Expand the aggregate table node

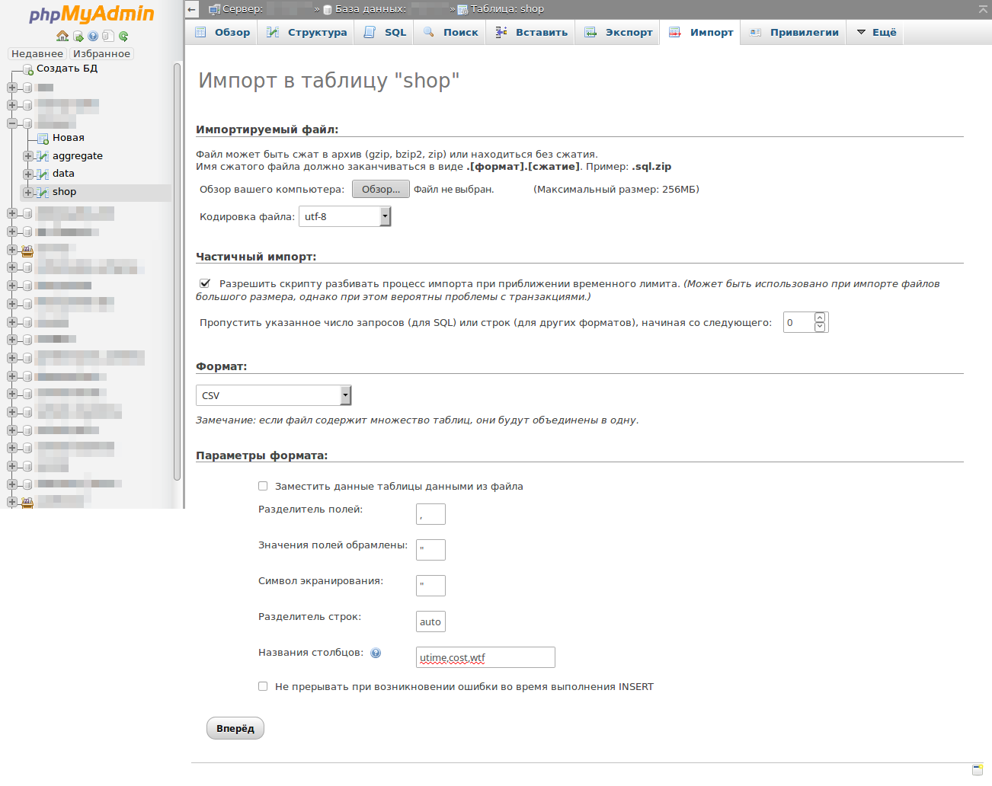(27, 156)
